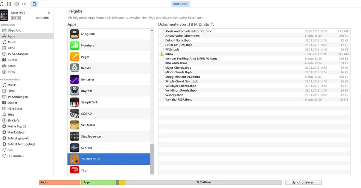This screenshot has width=361, height=188.
Task: Select the Inbox folder
Action: pos(254,54)
